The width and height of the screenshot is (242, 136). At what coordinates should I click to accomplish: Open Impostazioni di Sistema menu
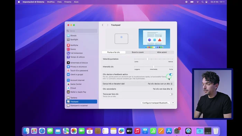pos(33,2)
